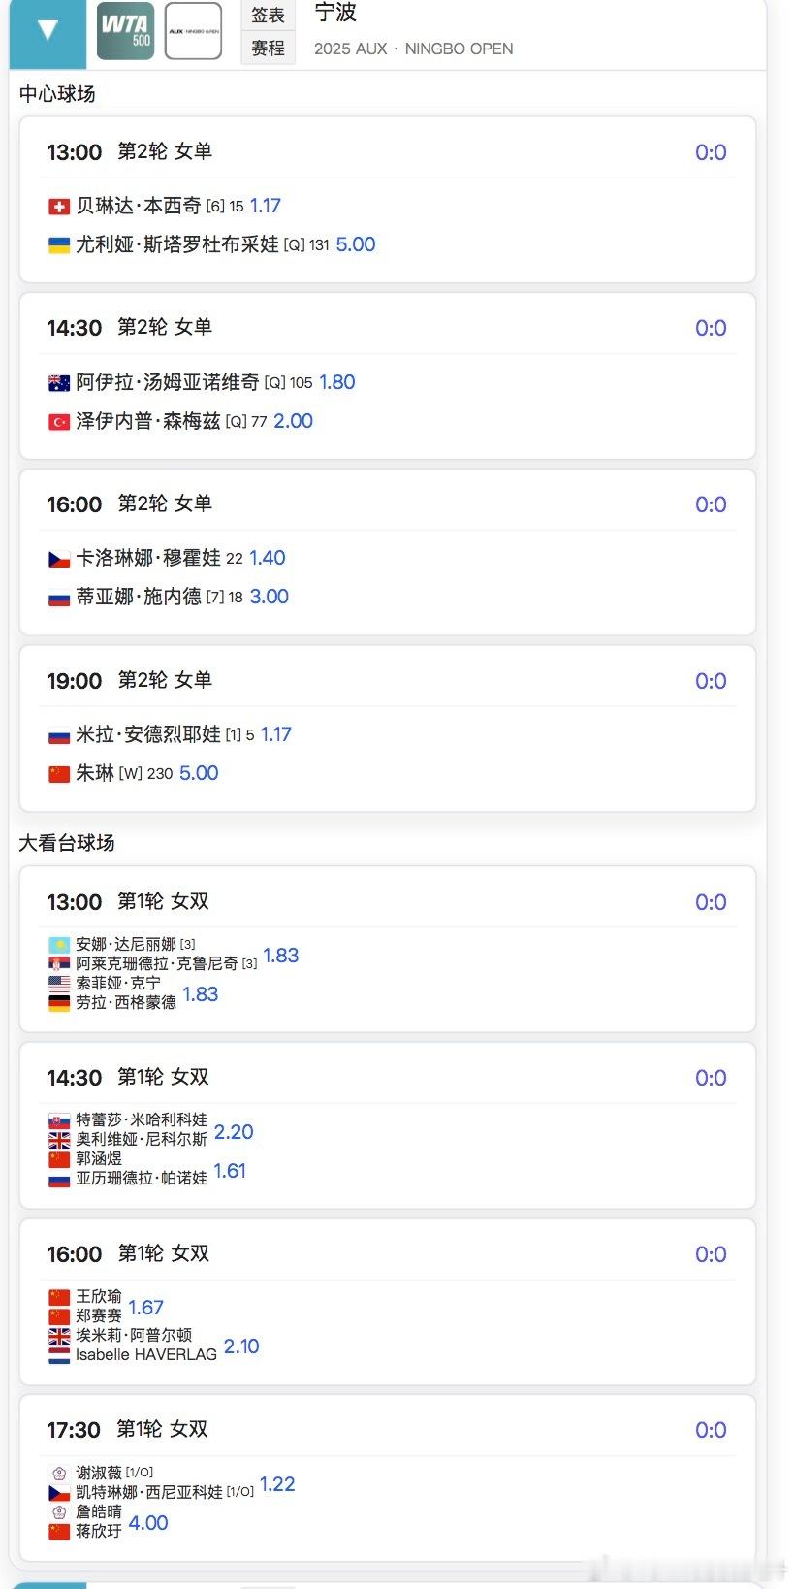Click the China flag beside 朱琳
Screen dimensions: 795x1589
[x=59, y=774]
